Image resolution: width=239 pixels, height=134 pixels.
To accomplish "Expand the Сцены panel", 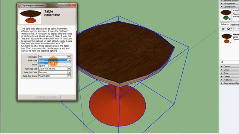I will click(x=229, y=76).
